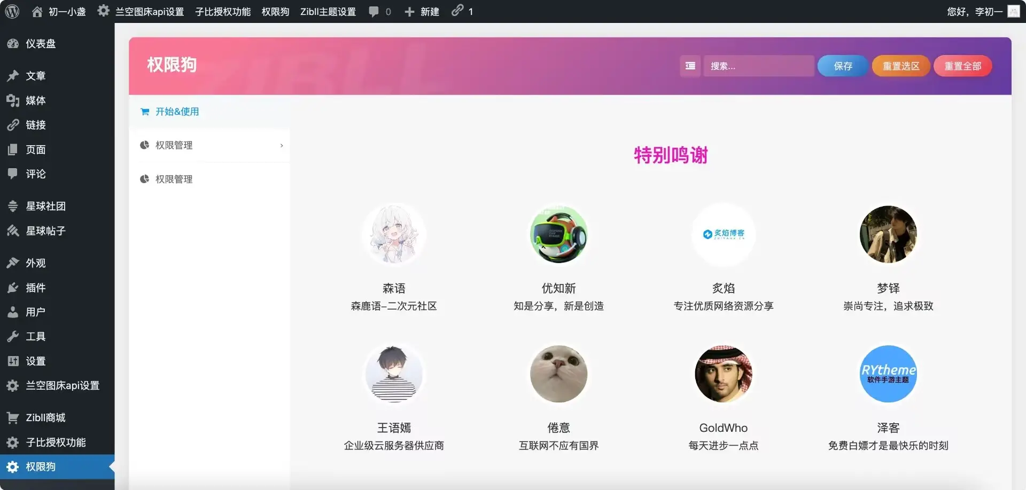Click the 插件 plugins icon in sidebar

coord(12,287)
